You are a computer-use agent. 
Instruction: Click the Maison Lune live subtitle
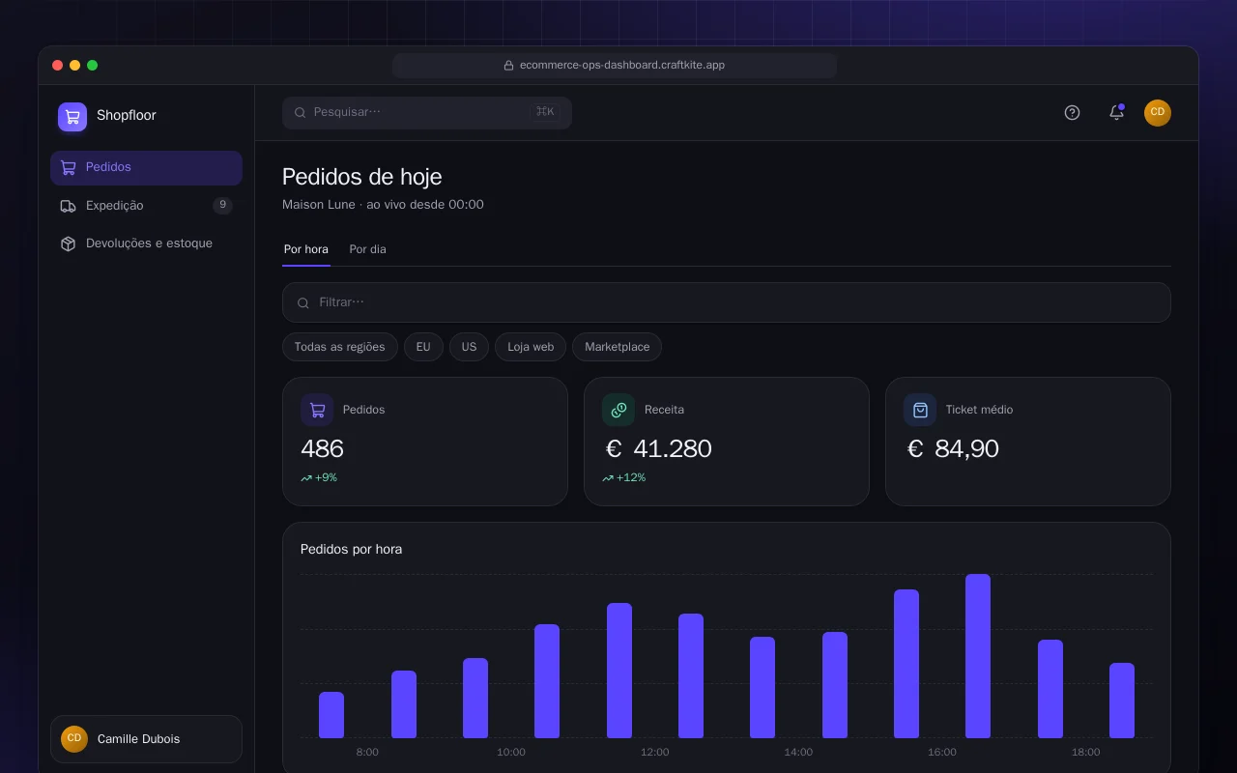(x=383, y=205)
